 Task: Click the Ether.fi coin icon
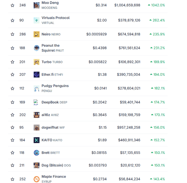tap(37, 74)
